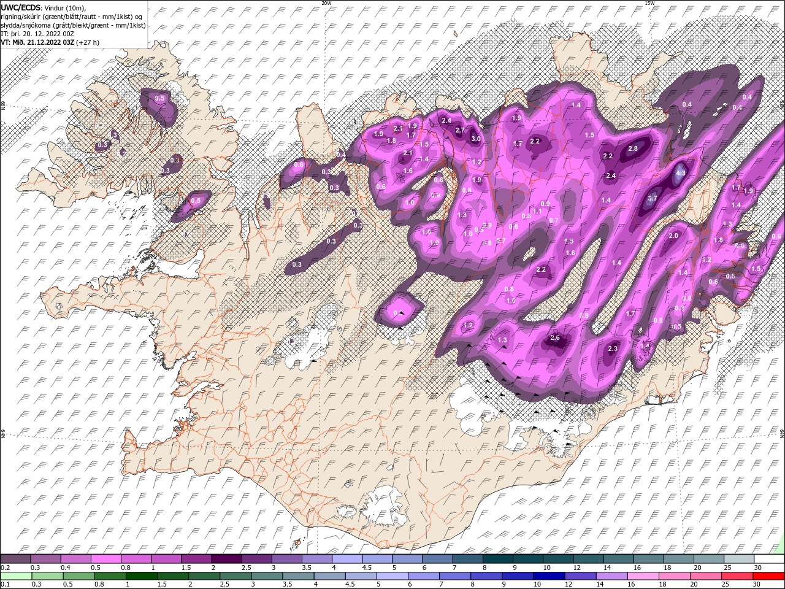Click the '20W' longitude label

[x=326, y=3]
